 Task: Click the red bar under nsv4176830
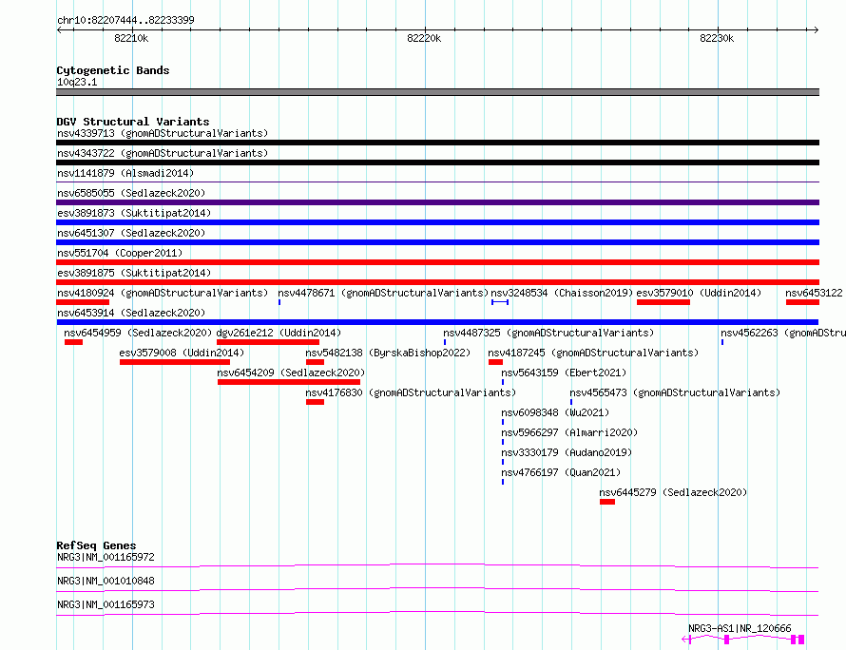315,402
